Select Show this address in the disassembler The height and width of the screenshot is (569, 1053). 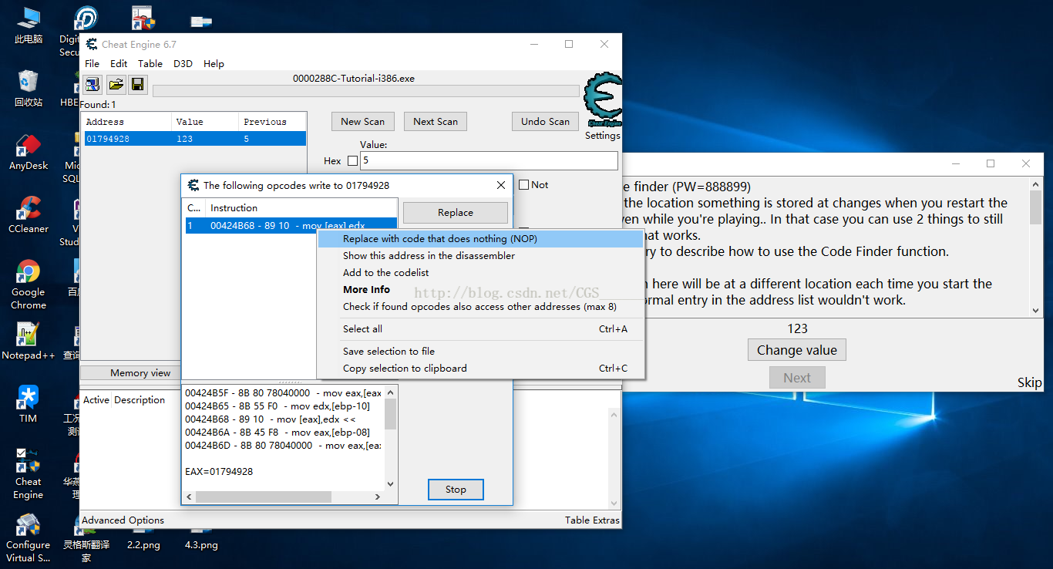click(429, 256)
